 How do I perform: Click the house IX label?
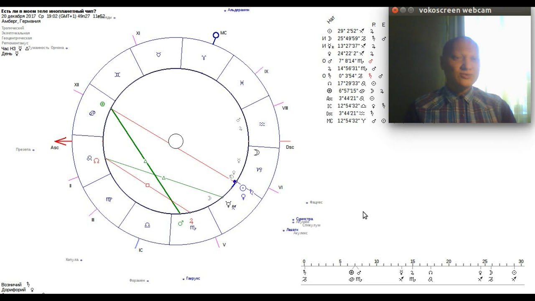click(x=266, y=71)
